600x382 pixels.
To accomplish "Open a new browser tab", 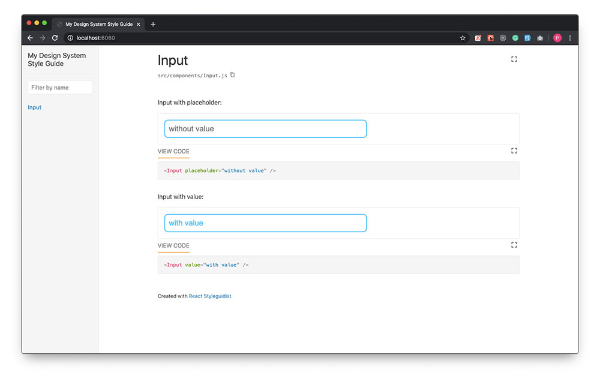I will point(153,24).
